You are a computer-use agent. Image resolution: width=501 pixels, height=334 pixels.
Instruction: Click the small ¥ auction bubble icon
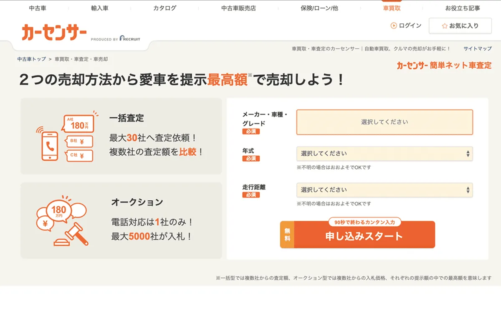click(x=45, y=225)
